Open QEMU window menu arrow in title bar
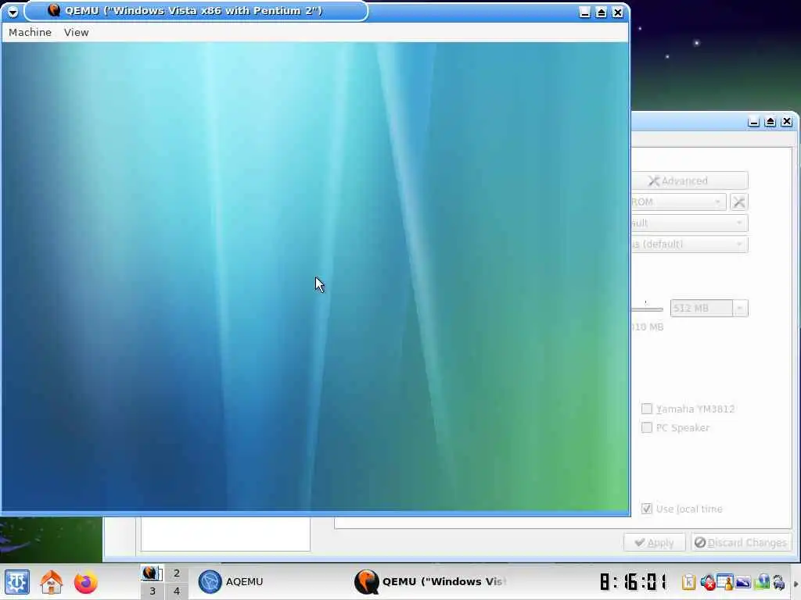 (13, 11)
